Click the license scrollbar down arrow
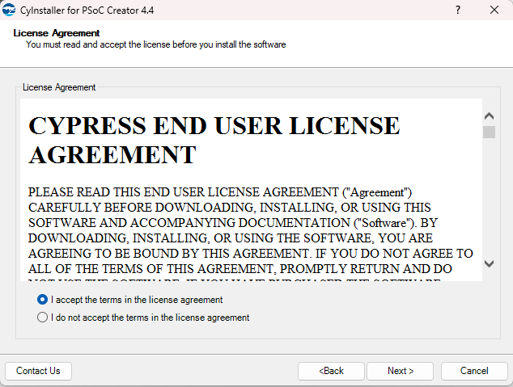This screenshot has width=513, height=387. pyautogui.click(x=489, y=263)
